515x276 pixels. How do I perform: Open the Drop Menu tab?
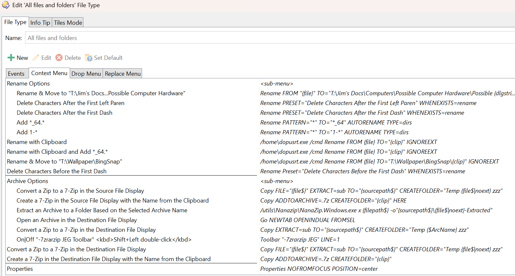pos(86,73)
